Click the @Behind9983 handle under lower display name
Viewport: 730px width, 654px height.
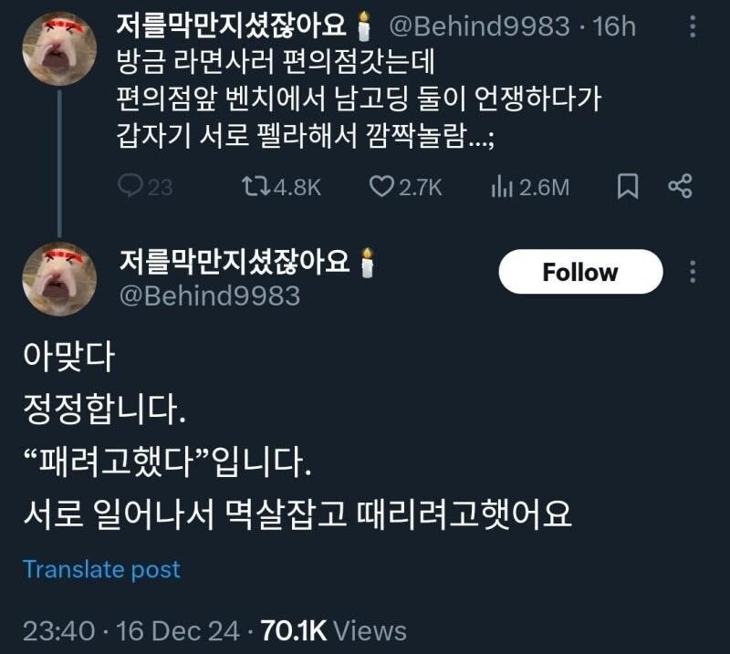click(x=209, y=296)
